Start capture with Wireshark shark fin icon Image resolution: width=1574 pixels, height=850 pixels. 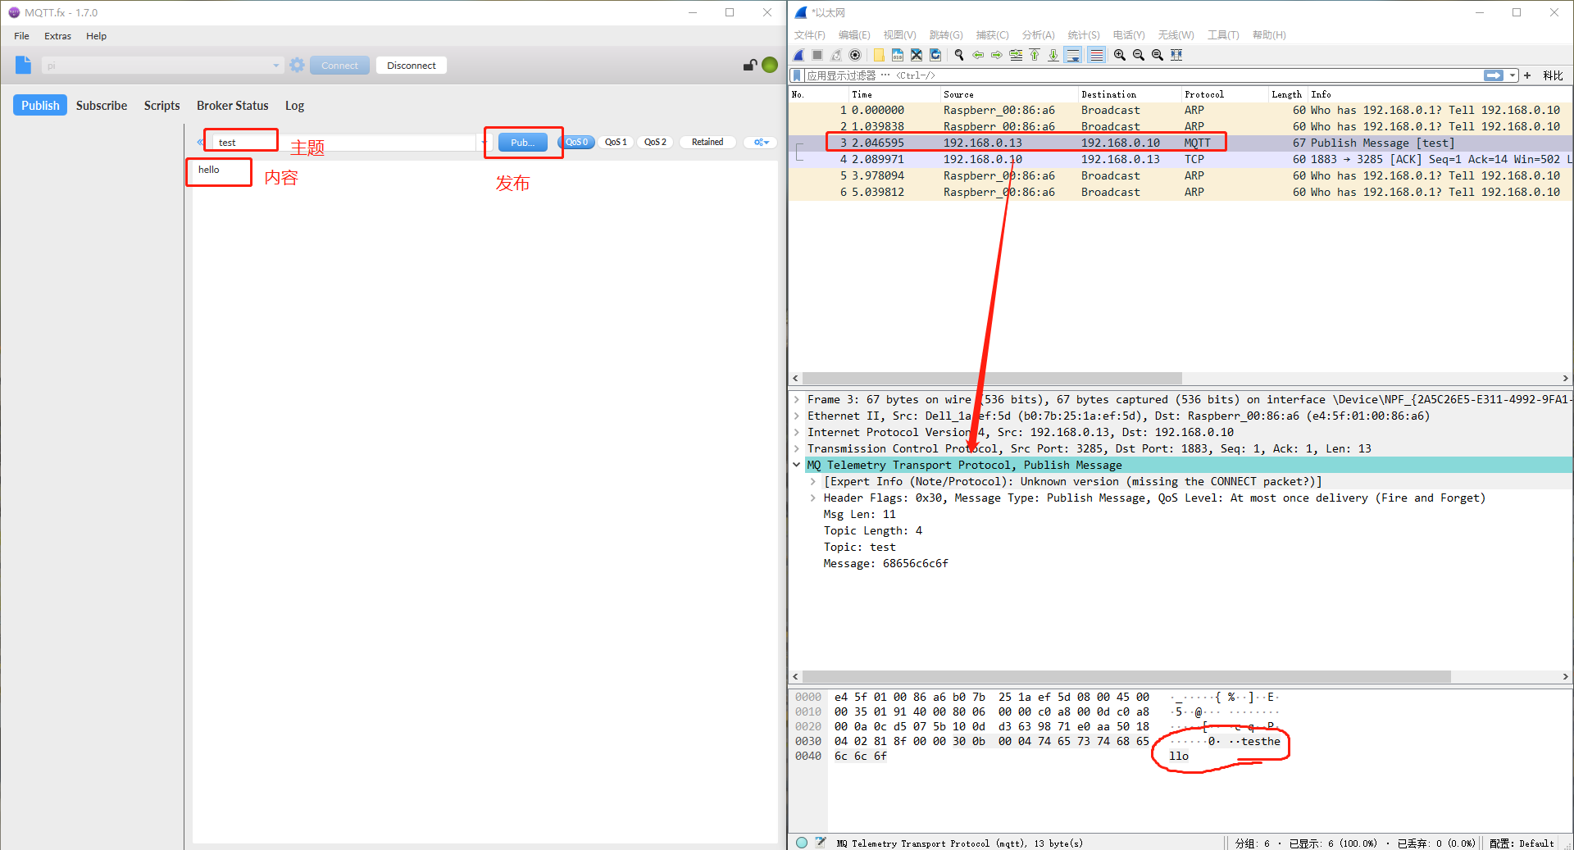pyautogui.click(x=798, y=55)
